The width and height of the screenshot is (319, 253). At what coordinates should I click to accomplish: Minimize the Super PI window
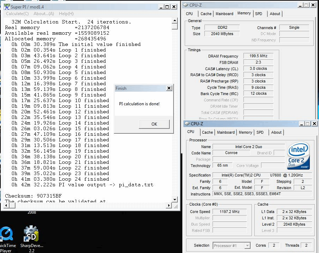click(161, 7)
